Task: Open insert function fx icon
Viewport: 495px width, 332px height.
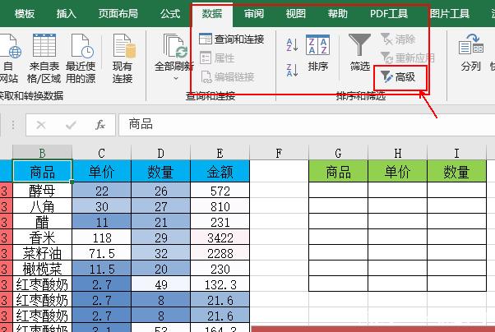Action: point(99,125)
